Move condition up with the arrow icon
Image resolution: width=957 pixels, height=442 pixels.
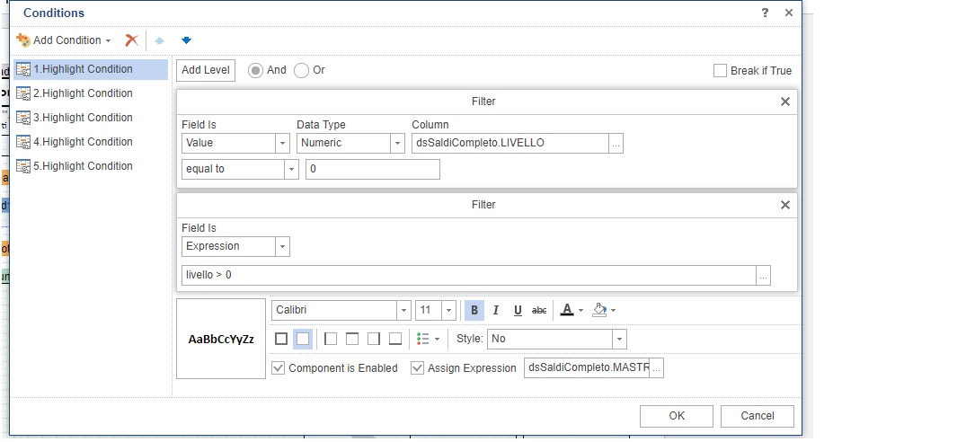pyautogui.click(x=160, y=40)
